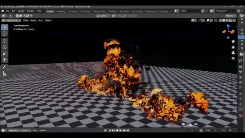Switch to Rendered viewport shading
Image resolution: width=245 pixels, height=138 pixels.
(230, 20)
